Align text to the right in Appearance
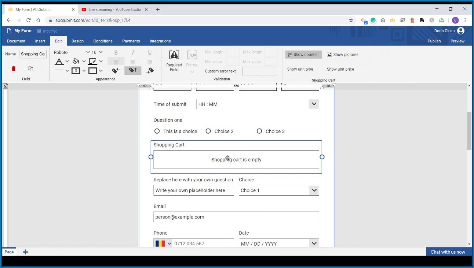474x268 pixels. coord(149,62)
